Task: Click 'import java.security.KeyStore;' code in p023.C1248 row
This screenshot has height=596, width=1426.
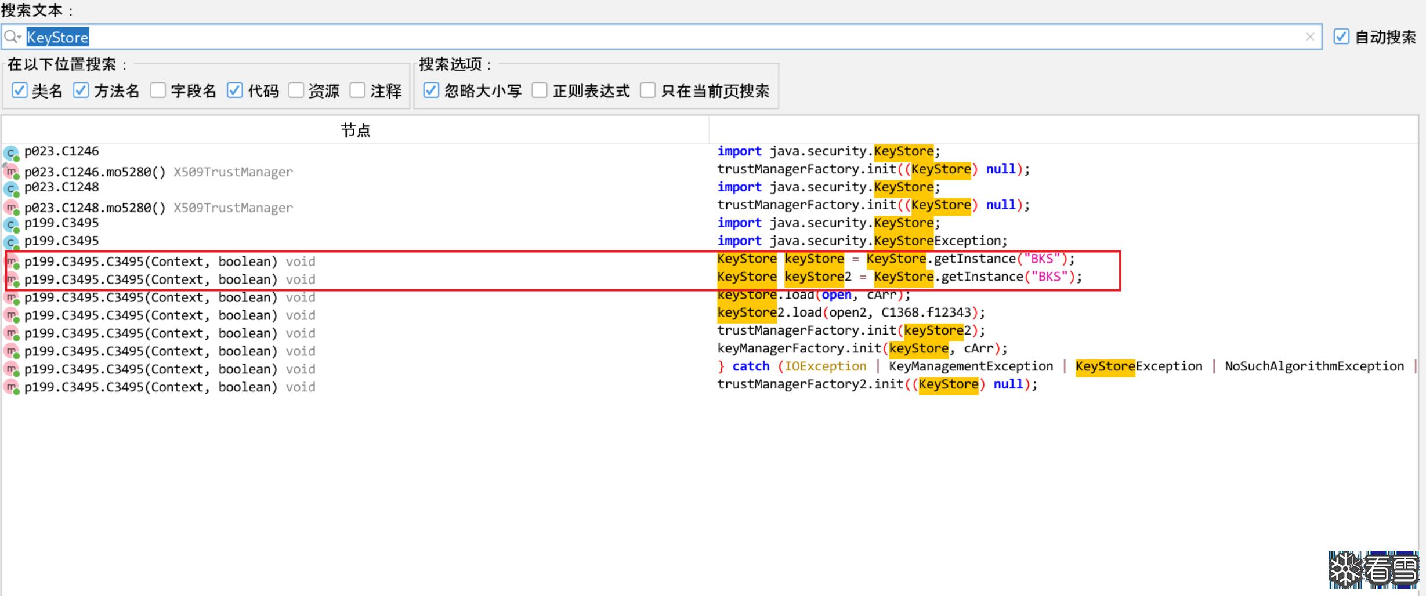Action: coord(828,187)
